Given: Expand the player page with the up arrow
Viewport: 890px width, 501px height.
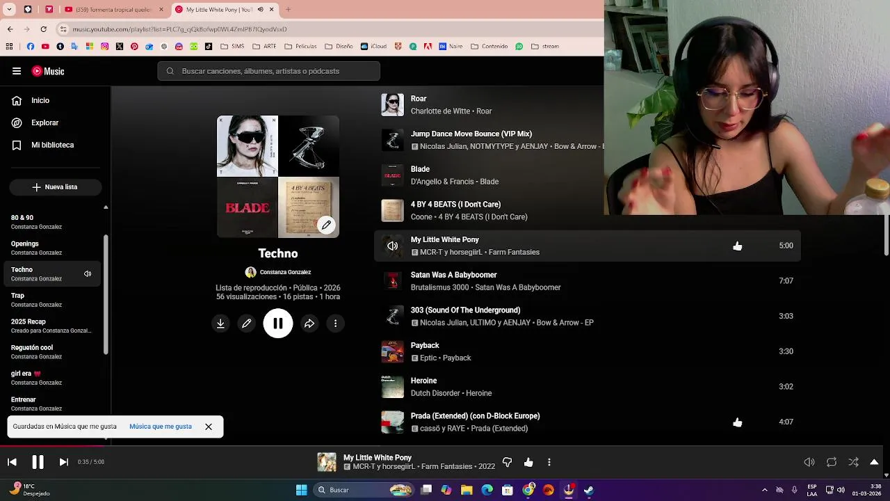Looking at the screenshot, I should click(x=874, y=462).
